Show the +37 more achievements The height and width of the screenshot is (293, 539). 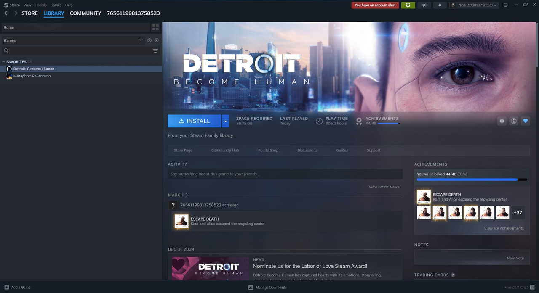(518, 213)
